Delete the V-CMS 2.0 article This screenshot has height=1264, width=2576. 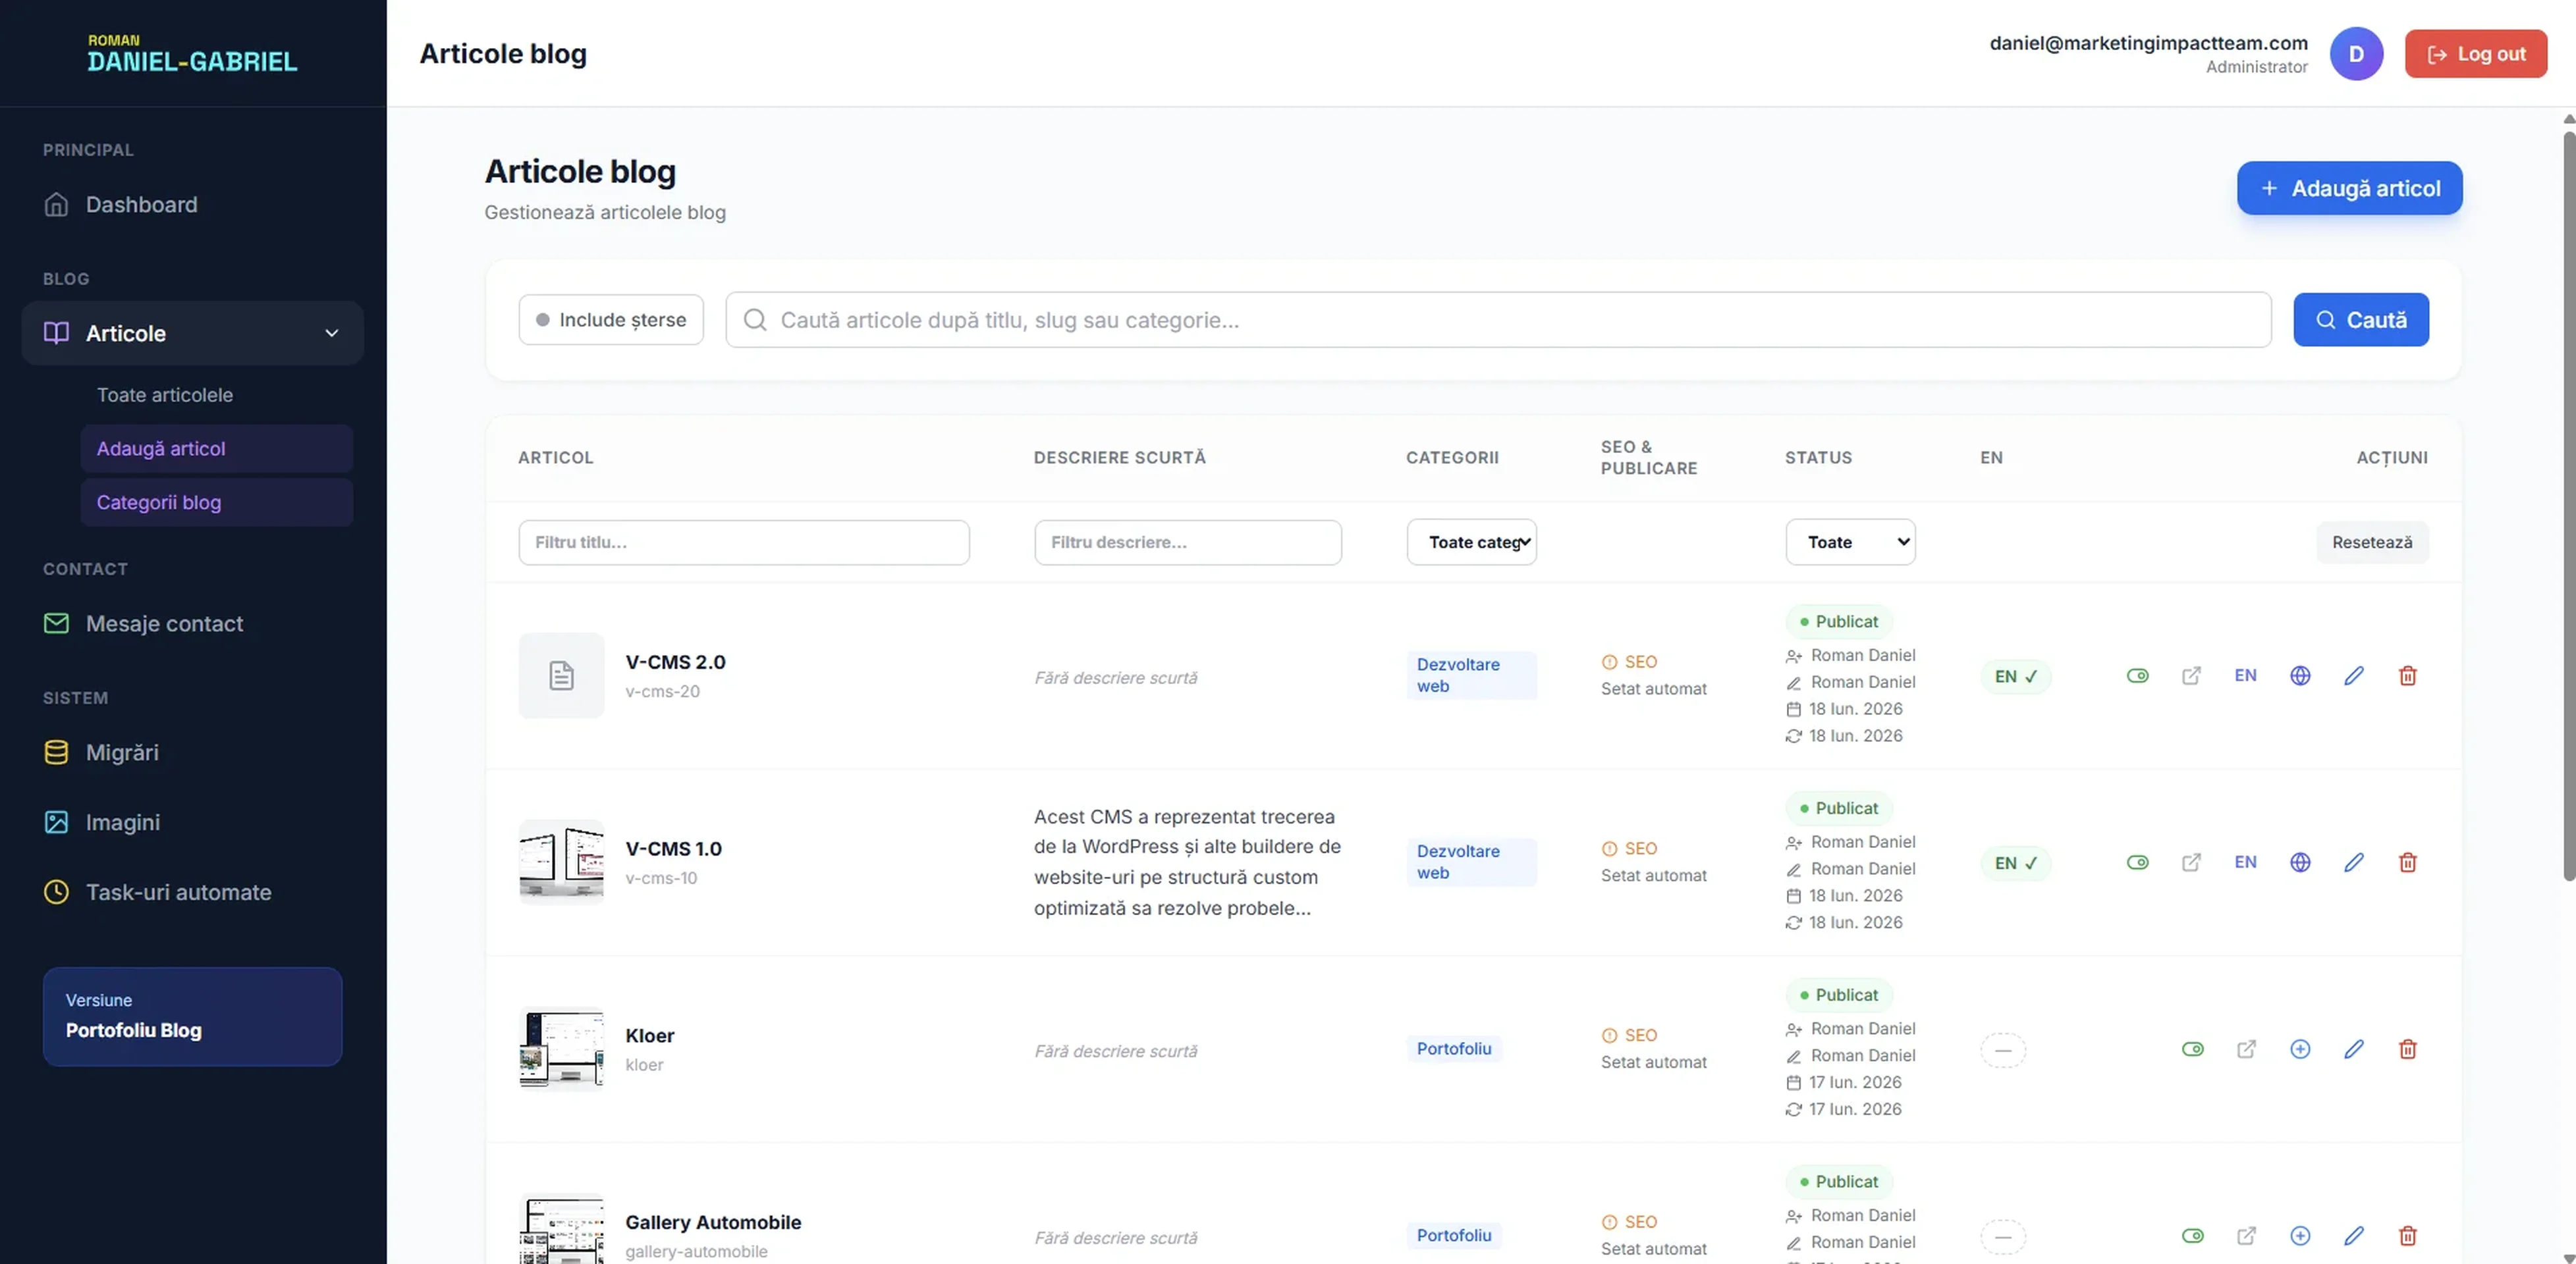point(2408,675)
